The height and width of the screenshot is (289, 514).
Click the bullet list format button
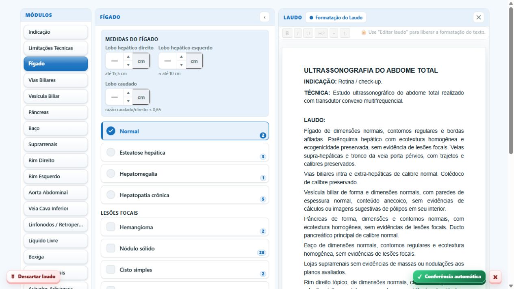(334, 33)
